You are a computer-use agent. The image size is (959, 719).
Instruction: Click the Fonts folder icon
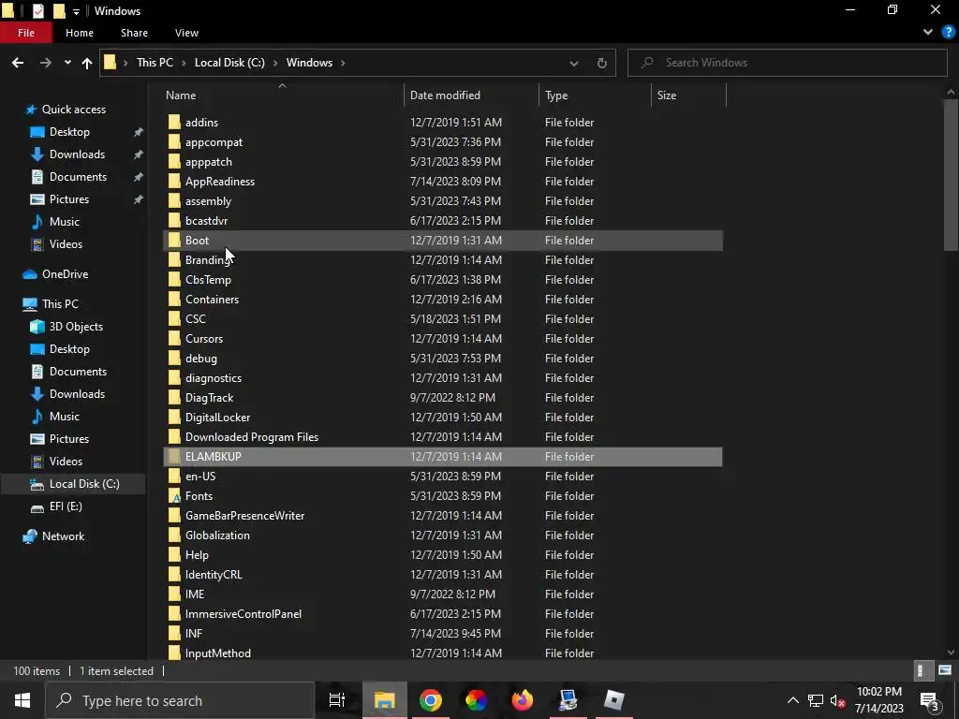pos(174,496)
